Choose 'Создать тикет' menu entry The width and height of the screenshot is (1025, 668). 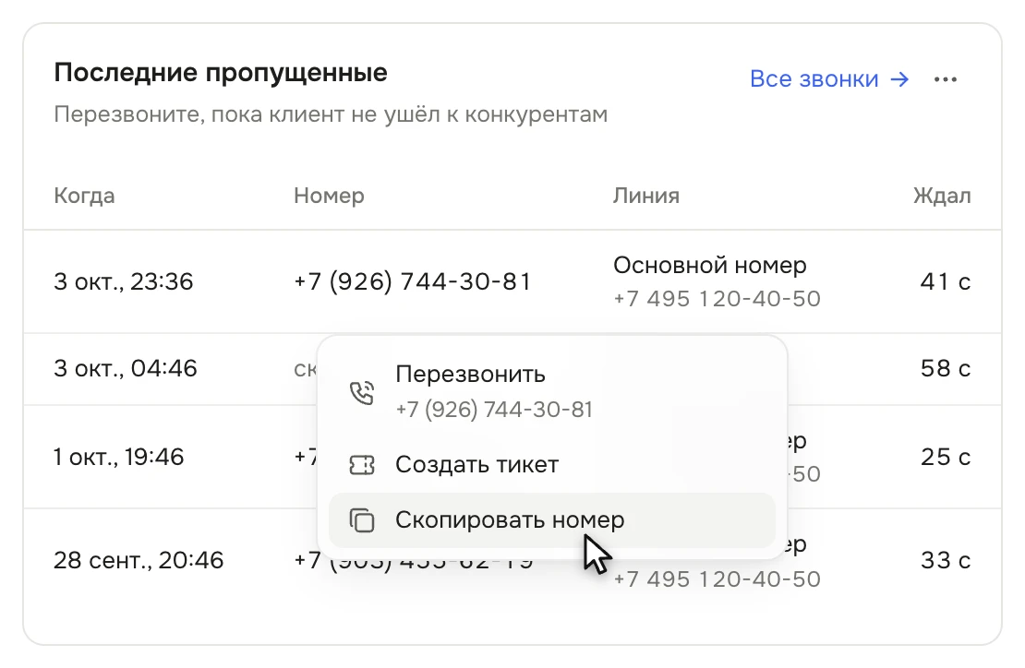click(x=551, y=465)
